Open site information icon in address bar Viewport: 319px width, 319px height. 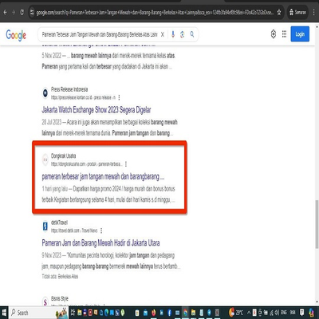pos(32,12)
